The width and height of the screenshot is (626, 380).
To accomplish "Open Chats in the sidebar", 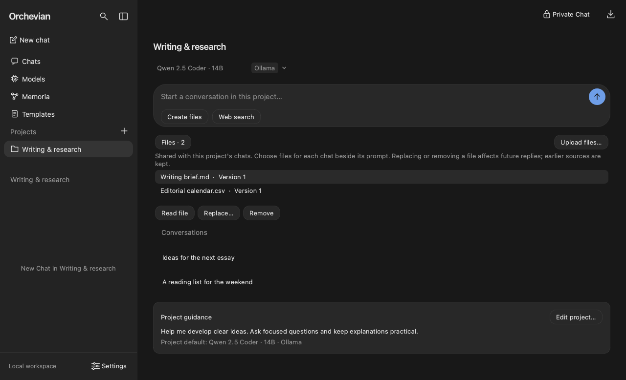I will (68, 61).
